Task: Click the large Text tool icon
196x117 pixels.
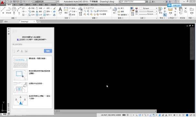Action: [60, 9]
